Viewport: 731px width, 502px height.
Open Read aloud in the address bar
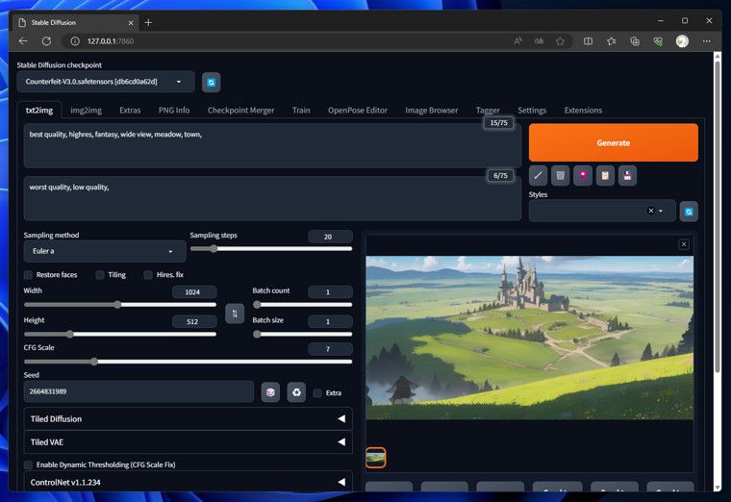click(x=517, y=41)
